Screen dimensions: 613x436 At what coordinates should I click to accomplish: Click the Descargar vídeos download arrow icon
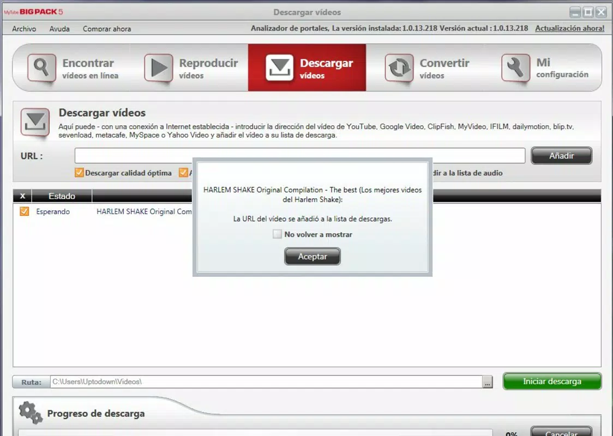pyautogui.click(x=279, y=68)
